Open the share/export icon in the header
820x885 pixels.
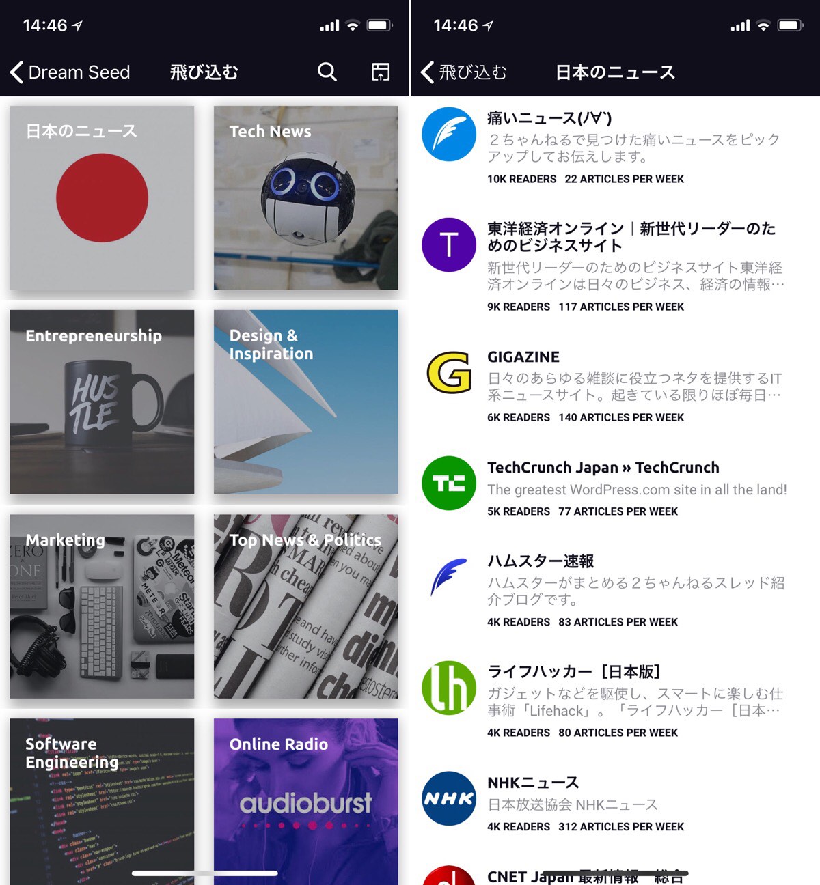point(381,72)
